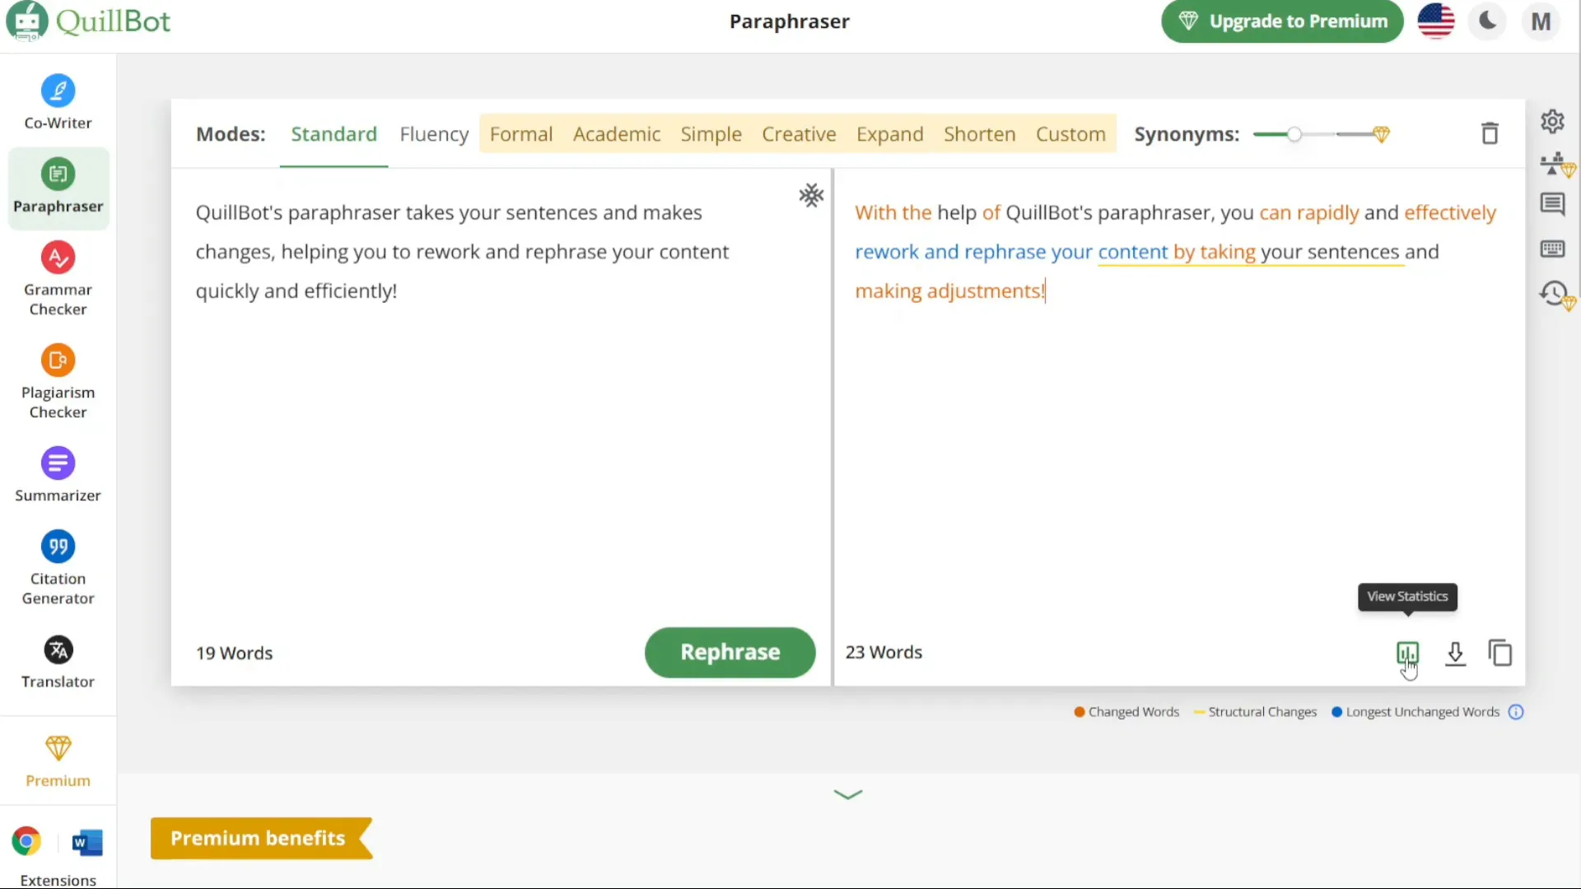The image size is (1581, 889).
Task: Change language via the US flag icon
Action: click(1435, 21)
